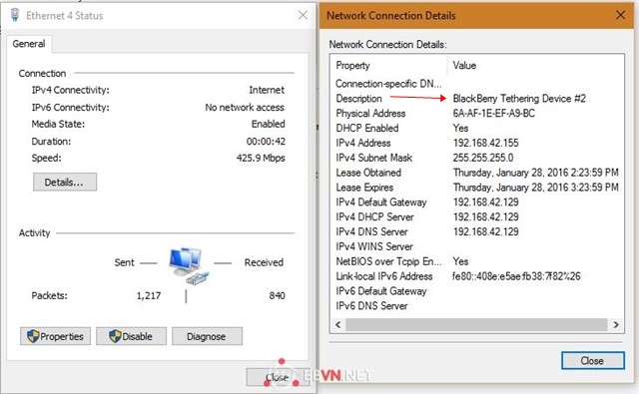Select Lease Expires 3:23:59 PM value

point(536,188)
